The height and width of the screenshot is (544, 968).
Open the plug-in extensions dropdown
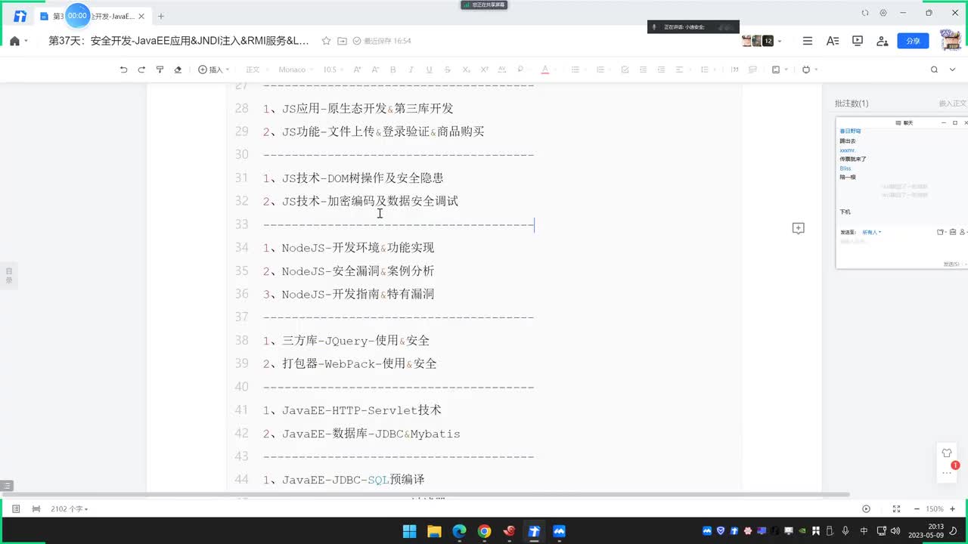coord(809,70)
